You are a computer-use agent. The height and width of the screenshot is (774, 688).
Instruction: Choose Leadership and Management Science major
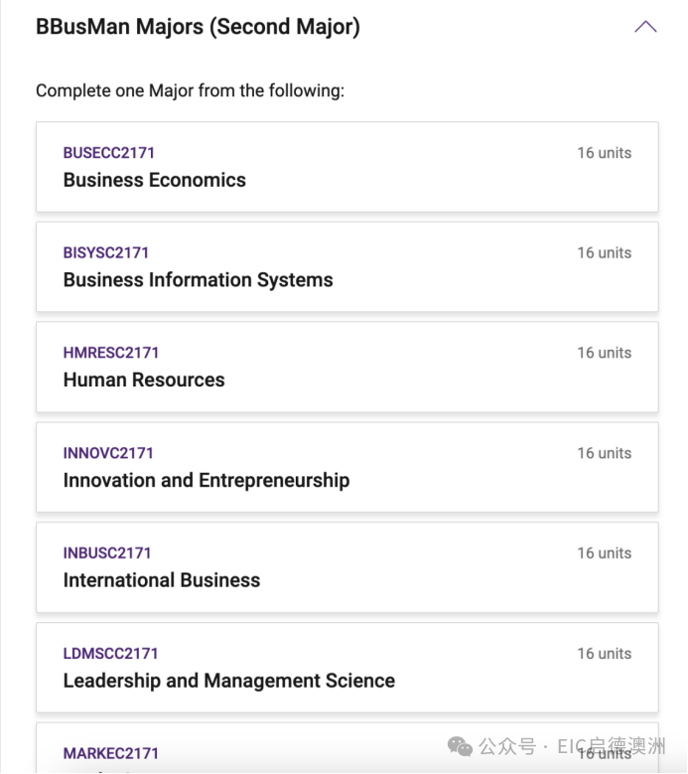click(x=228, y=681)
